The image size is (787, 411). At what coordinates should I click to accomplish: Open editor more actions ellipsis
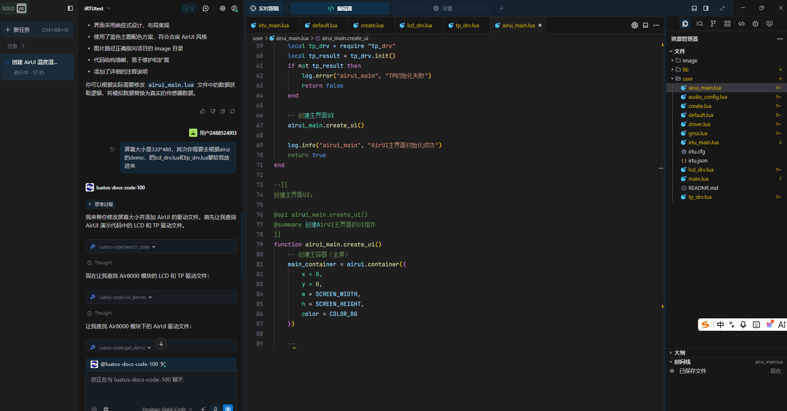point(656,25)
